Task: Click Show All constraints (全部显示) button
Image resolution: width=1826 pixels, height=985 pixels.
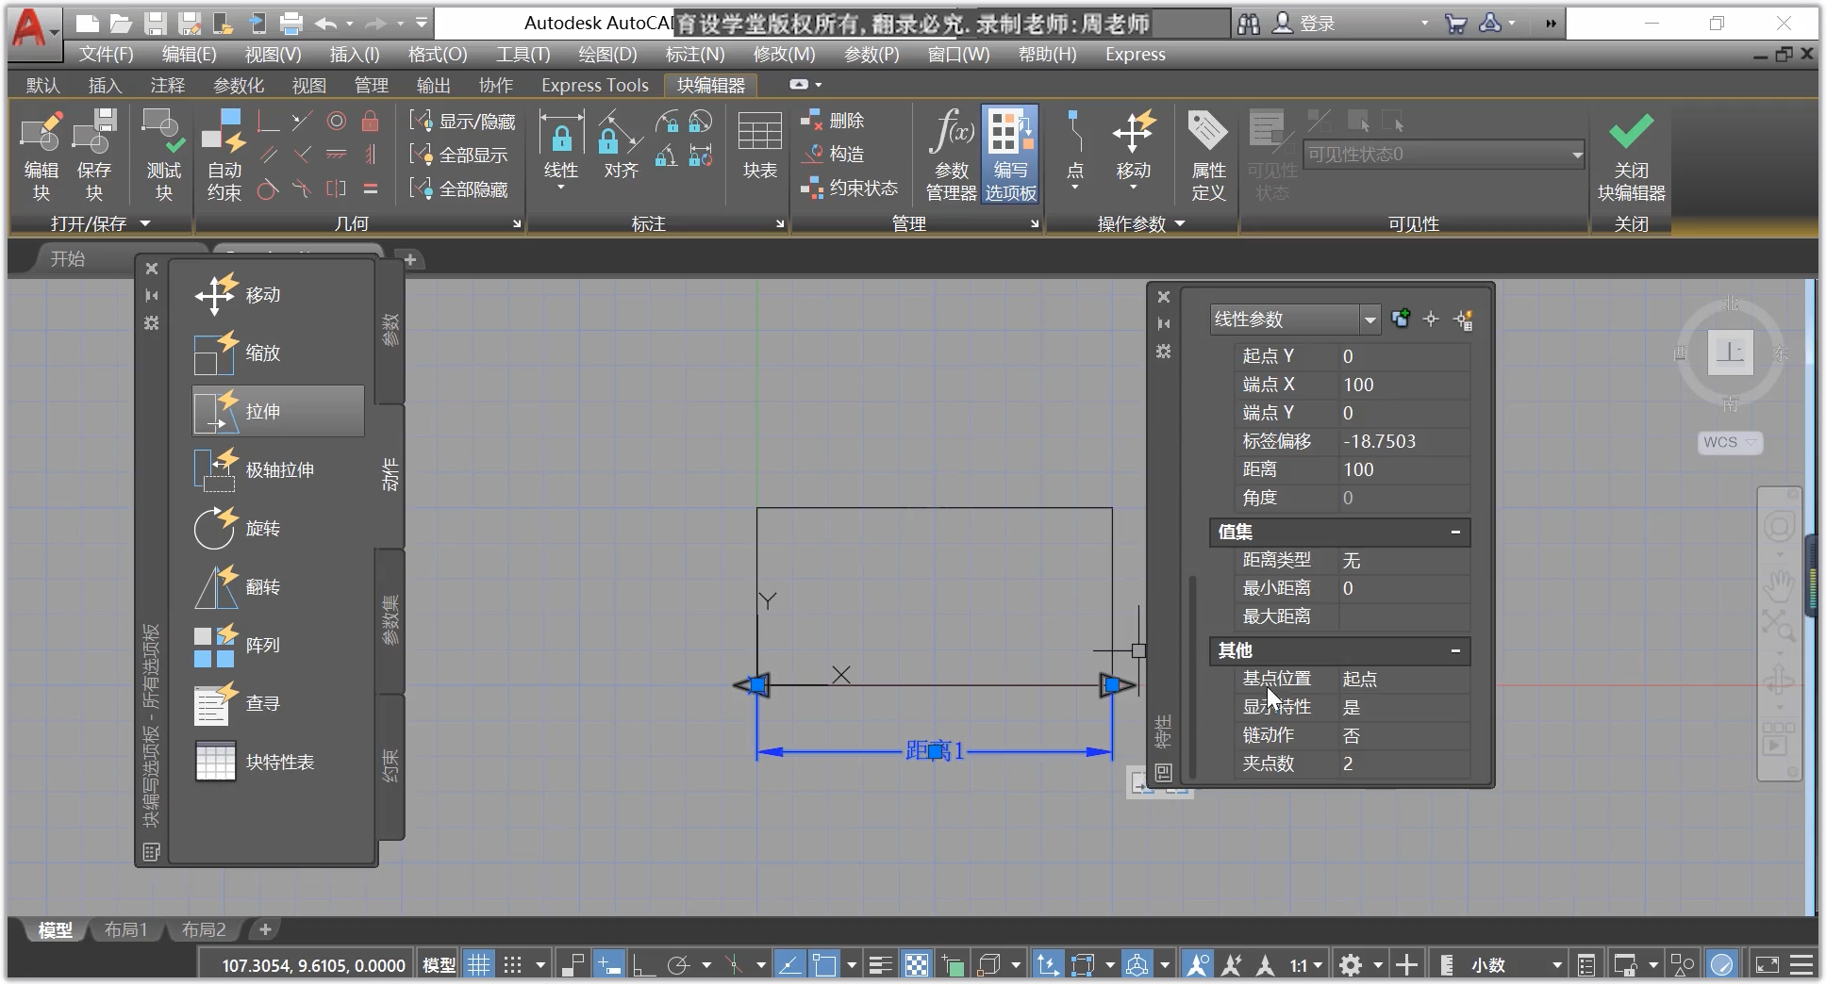Action: 459,155
